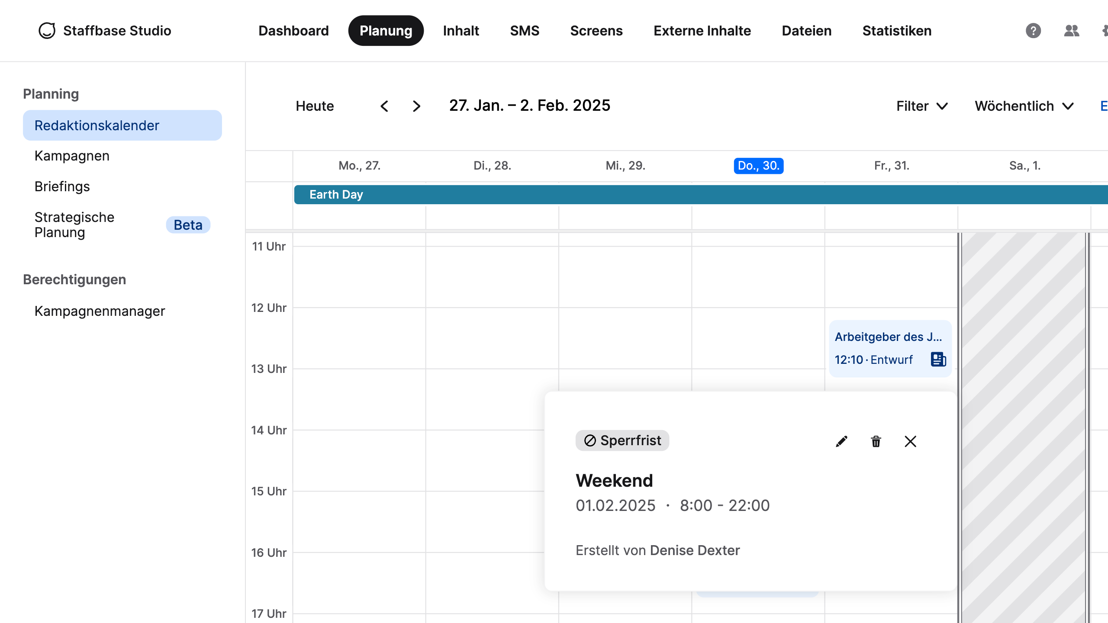The height and width of the screenshot is (623, 1108).
Task: Open the SMS tab
Action: click(525, 31)
